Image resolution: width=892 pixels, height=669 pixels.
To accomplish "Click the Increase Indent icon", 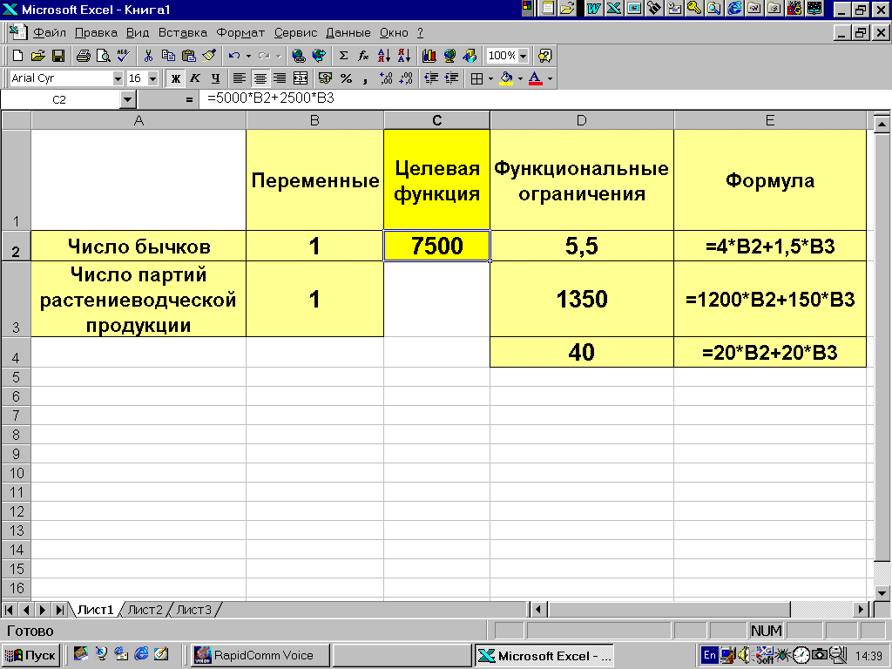I will point(451,78).
